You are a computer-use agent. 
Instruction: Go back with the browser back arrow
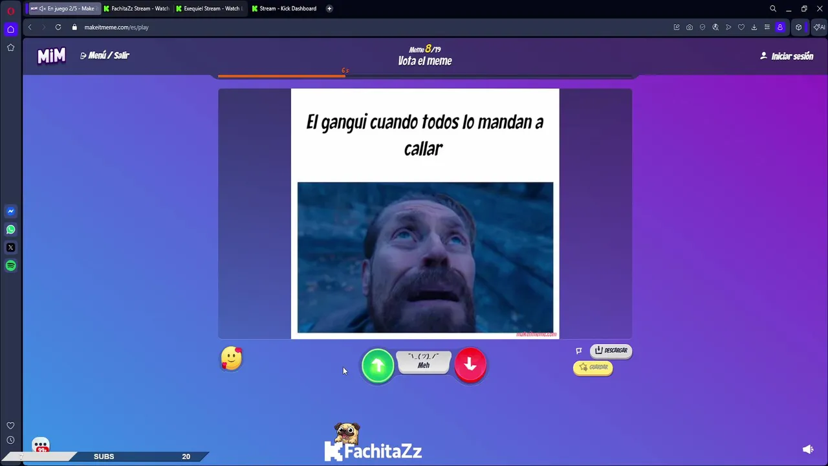[x=30, y=27]
